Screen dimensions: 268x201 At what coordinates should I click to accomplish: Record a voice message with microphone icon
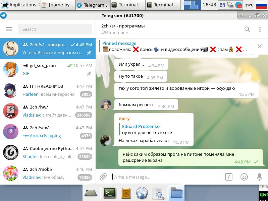(260, 177)
